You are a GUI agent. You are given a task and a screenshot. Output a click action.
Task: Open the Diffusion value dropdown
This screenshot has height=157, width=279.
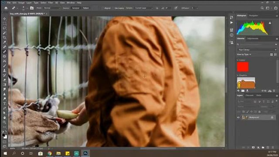click(x=197, y=8)
